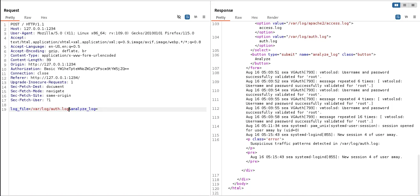The image size is (420, 196).
Task: Select Pretty tab in Response panel
Action: coord(221,17)
